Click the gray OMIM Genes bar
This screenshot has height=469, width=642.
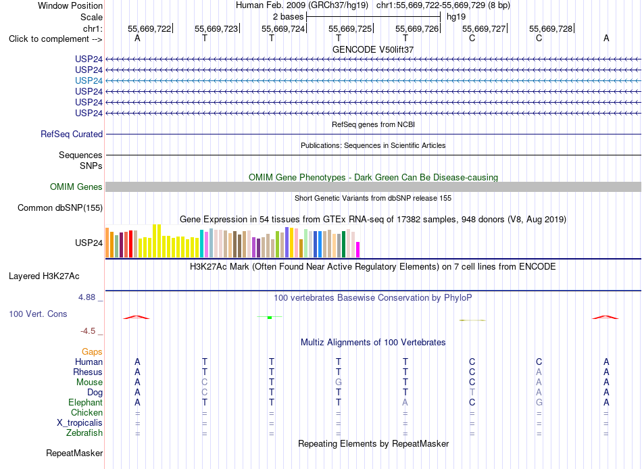pyautogui.click(x=373, y=187)
